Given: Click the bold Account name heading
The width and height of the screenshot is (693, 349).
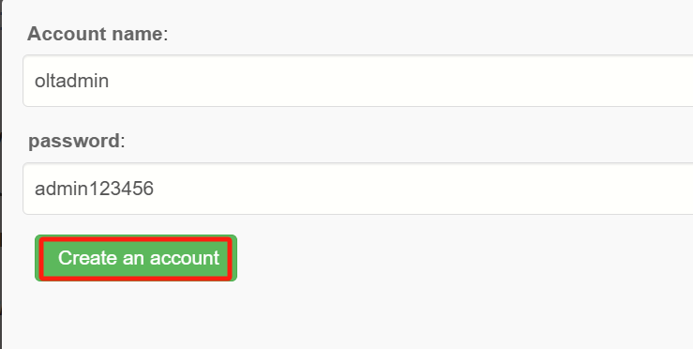Looking at the screenshot, I should click(x=95, y=34).
